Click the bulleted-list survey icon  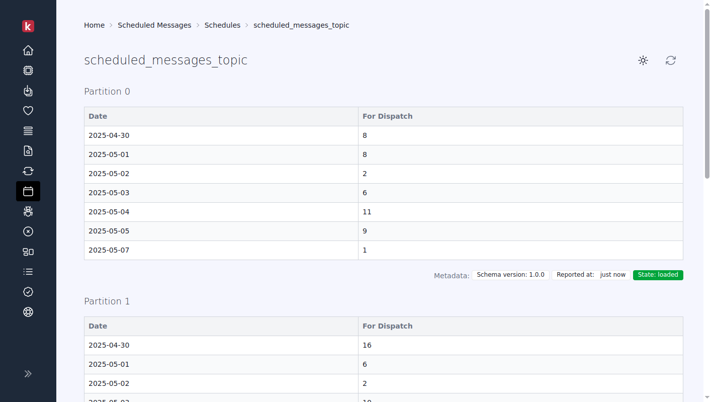(28, 272)
